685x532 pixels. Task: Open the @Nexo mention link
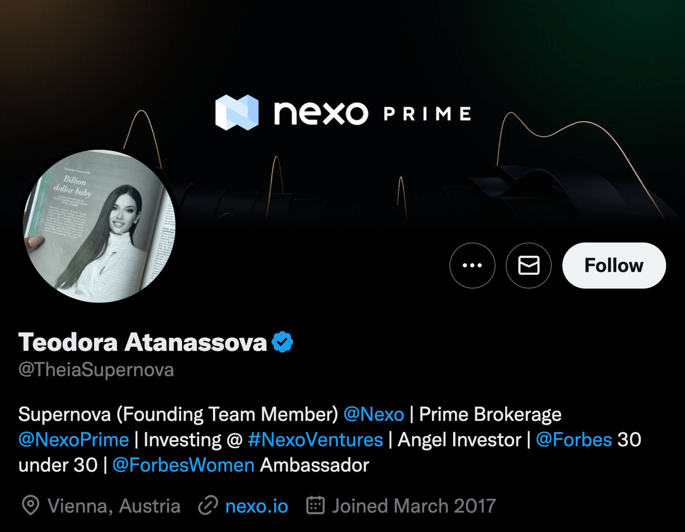[374, 414]
